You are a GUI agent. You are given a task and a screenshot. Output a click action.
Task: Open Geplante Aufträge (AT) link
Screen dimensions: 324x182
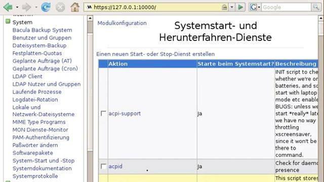(x=42, y=61)
